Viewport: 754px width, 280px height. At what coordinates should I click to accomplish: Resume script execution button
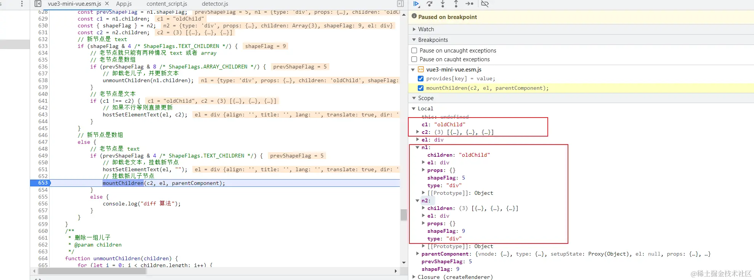coord(416,4)
